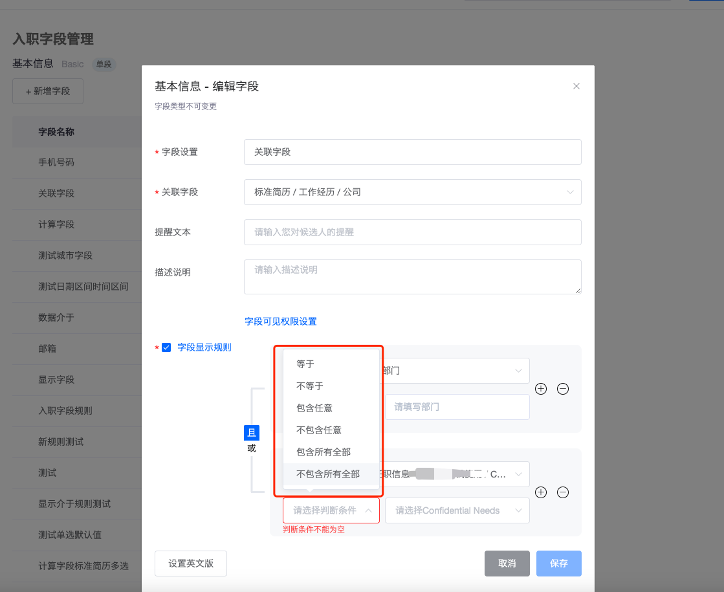Select the 测试单选默认值 row
This screenshot has width=724, height=592.
click(76, 534)
